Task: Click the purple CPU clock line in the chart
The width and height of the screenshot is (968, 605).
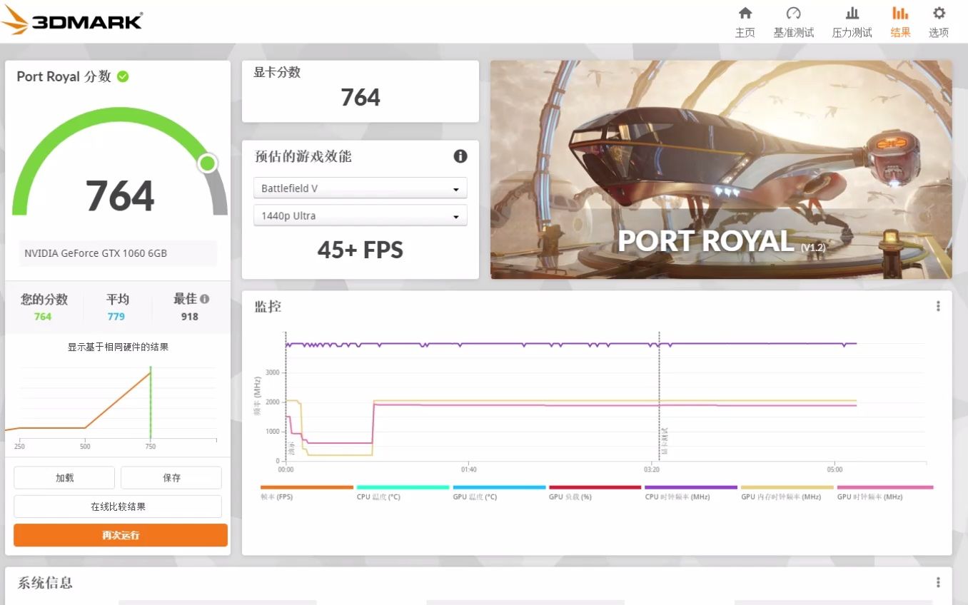Action: click(571, 344)
